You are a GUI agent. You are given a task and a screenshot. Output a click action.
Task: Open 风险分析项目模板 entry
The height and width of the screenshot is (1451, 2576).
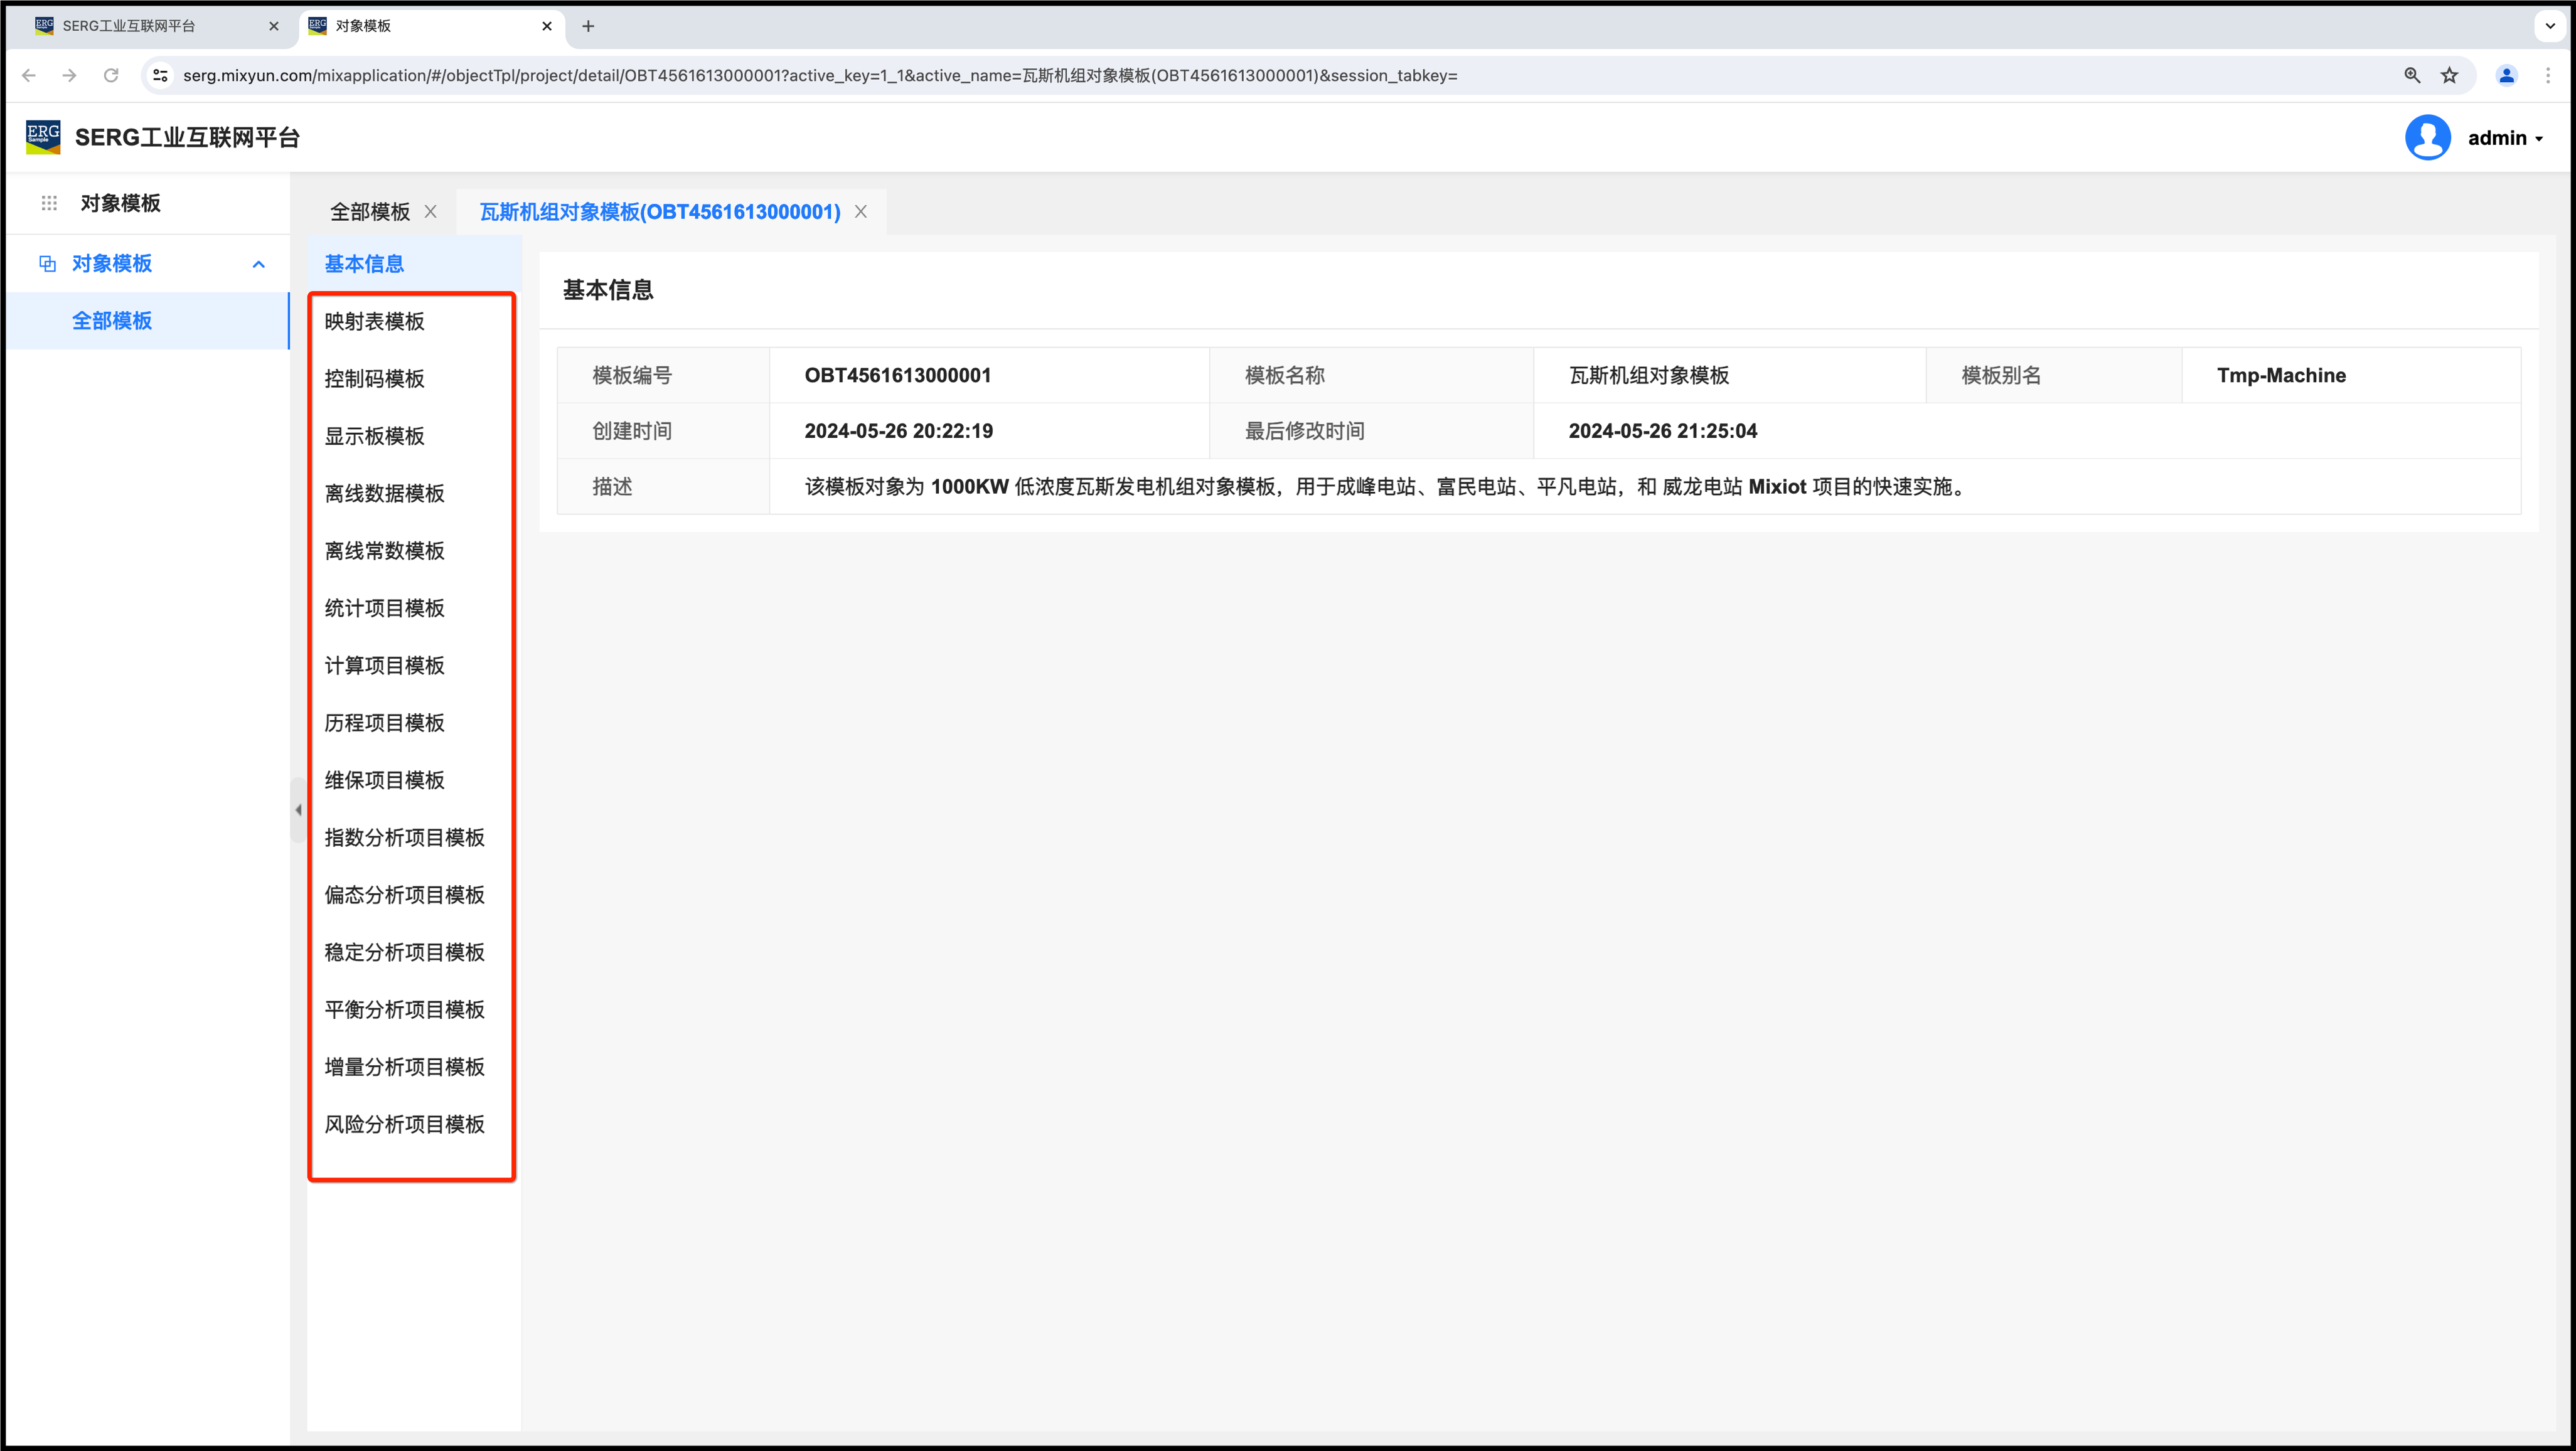click(x=404, y=1124)
